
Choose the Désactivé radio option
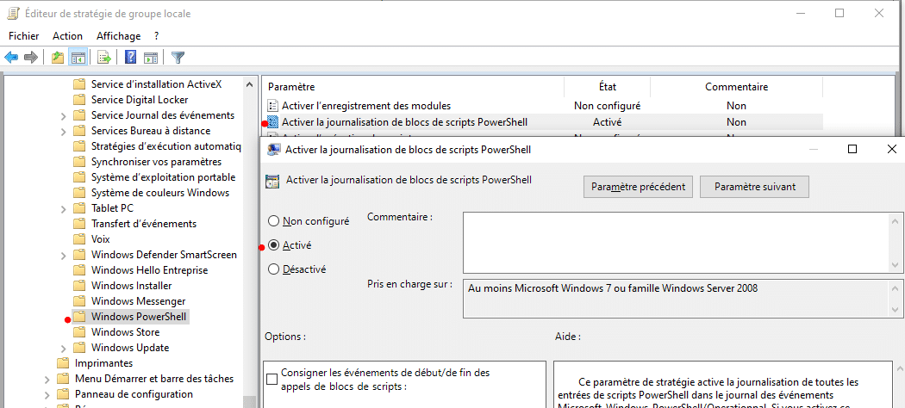click(x=274, y=269)
